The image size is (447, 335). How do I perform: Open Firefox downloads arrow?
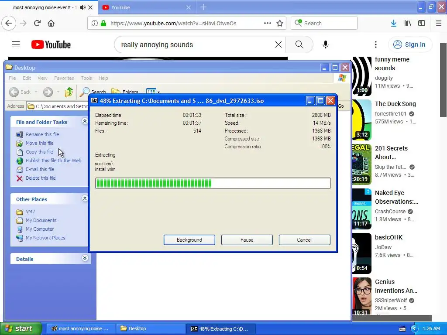pyautogui.click(x=393, y=23)
